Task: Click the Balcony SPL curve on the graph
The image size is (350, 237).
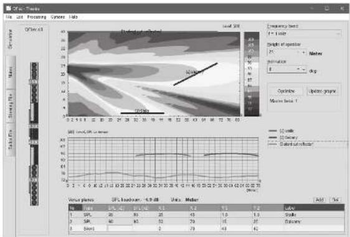Action: 231,154
